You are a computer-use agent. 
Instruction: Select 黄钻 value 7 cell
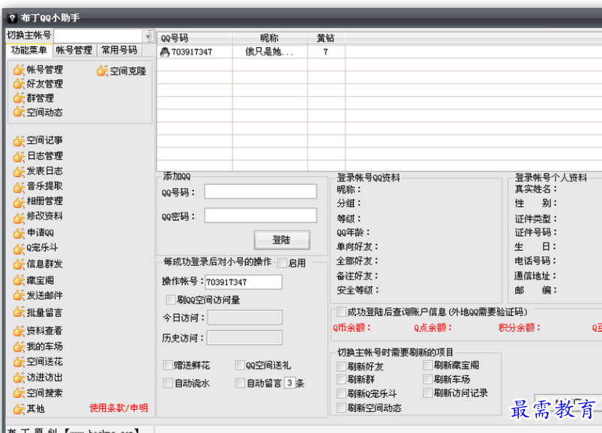326,52
